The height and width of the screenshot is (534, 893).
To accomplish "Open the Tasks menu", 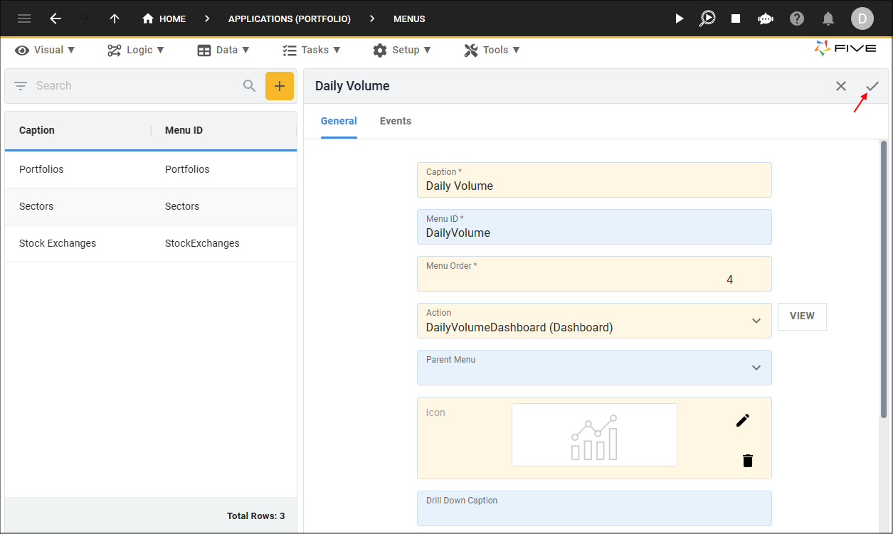I will point(312,50).
